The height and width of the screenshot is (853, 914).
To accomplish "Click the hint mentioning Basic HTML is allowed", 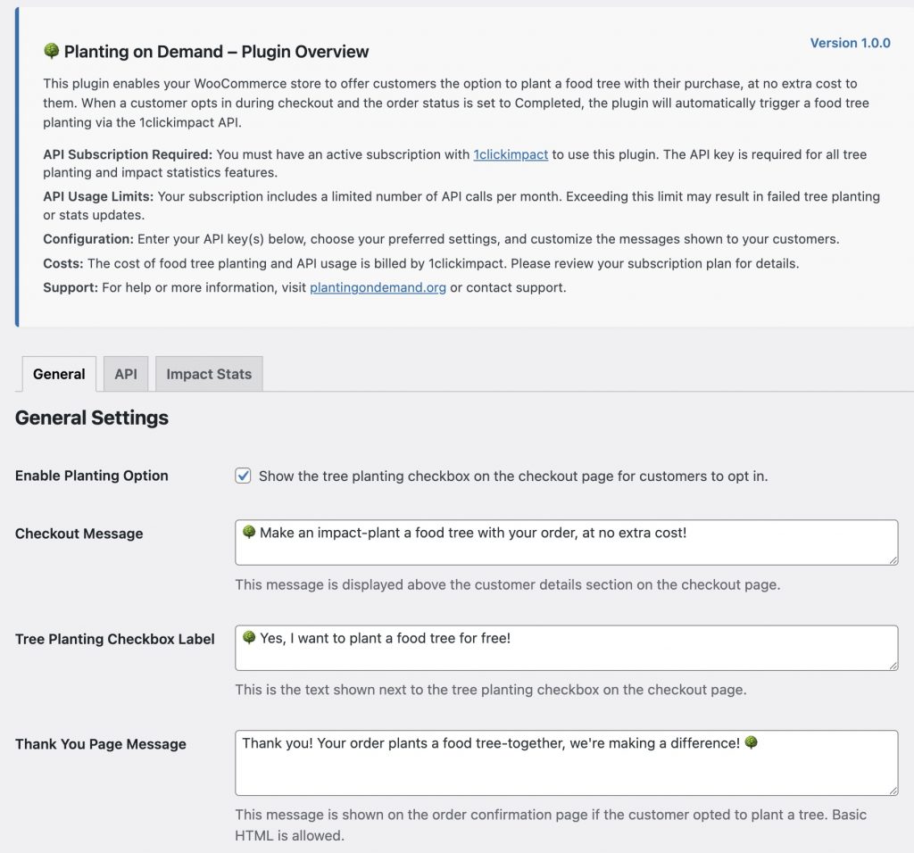I will click(551, 825).
